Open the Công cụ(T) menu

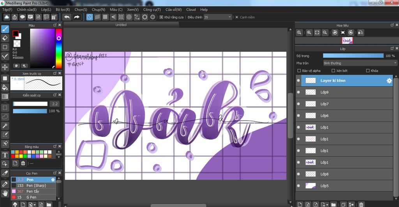tap(152, 10)
